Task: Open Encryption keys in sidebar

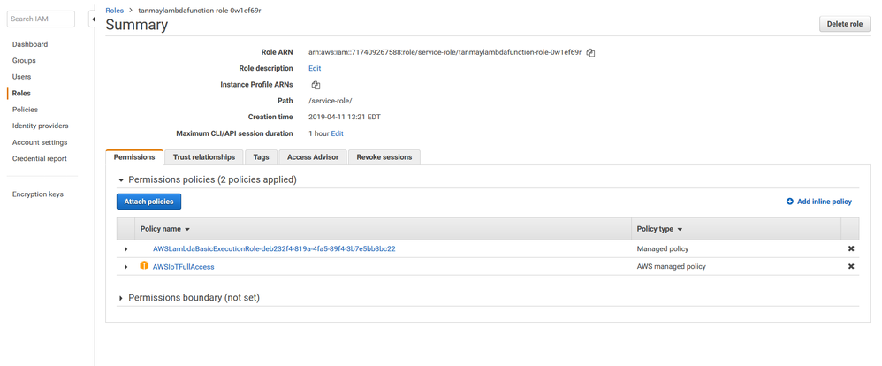Action: (38, 194)
